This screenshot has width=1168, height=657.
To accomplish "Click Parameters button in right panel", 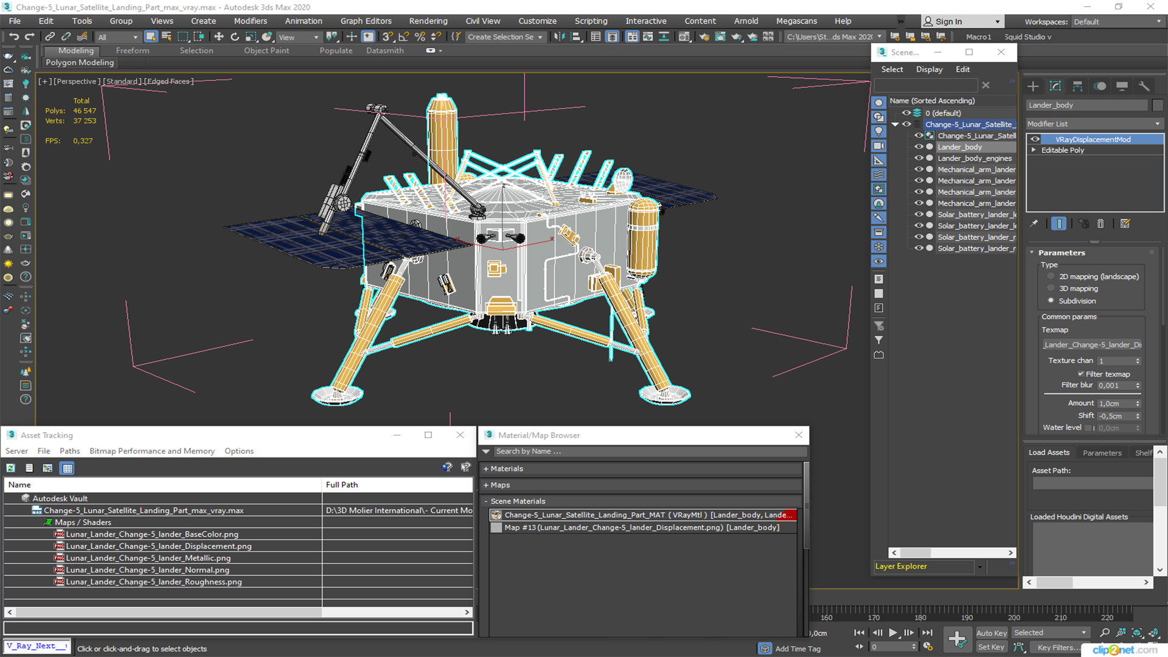I will tap(1102, 451).
